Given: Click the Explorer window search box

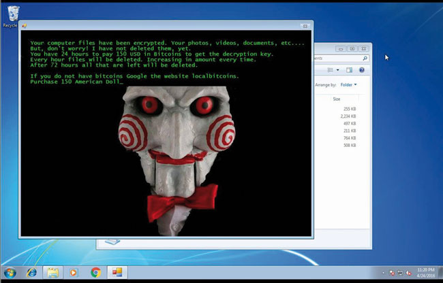Looking at the screenshot, I should 341,59.
